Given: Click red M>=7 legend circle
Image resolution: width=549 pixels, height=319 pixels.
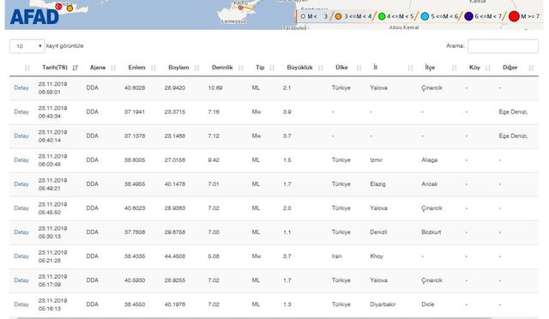Looking at the screenshot, I should click(514, 16).
